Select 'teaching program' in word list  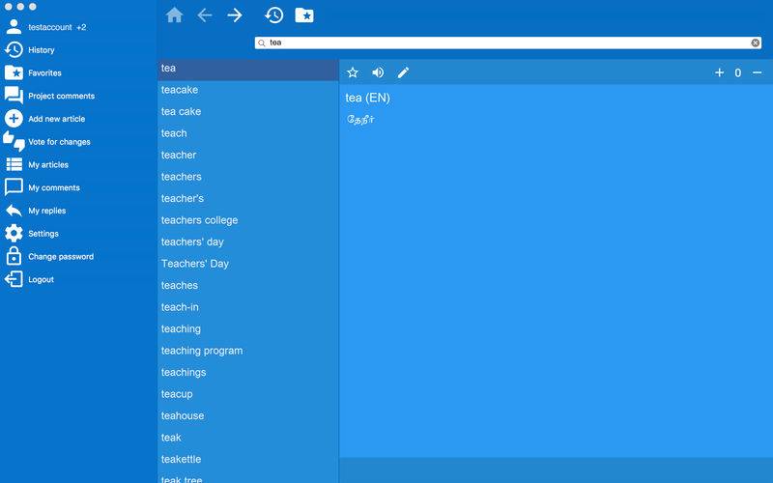click(x=202, y=351)
